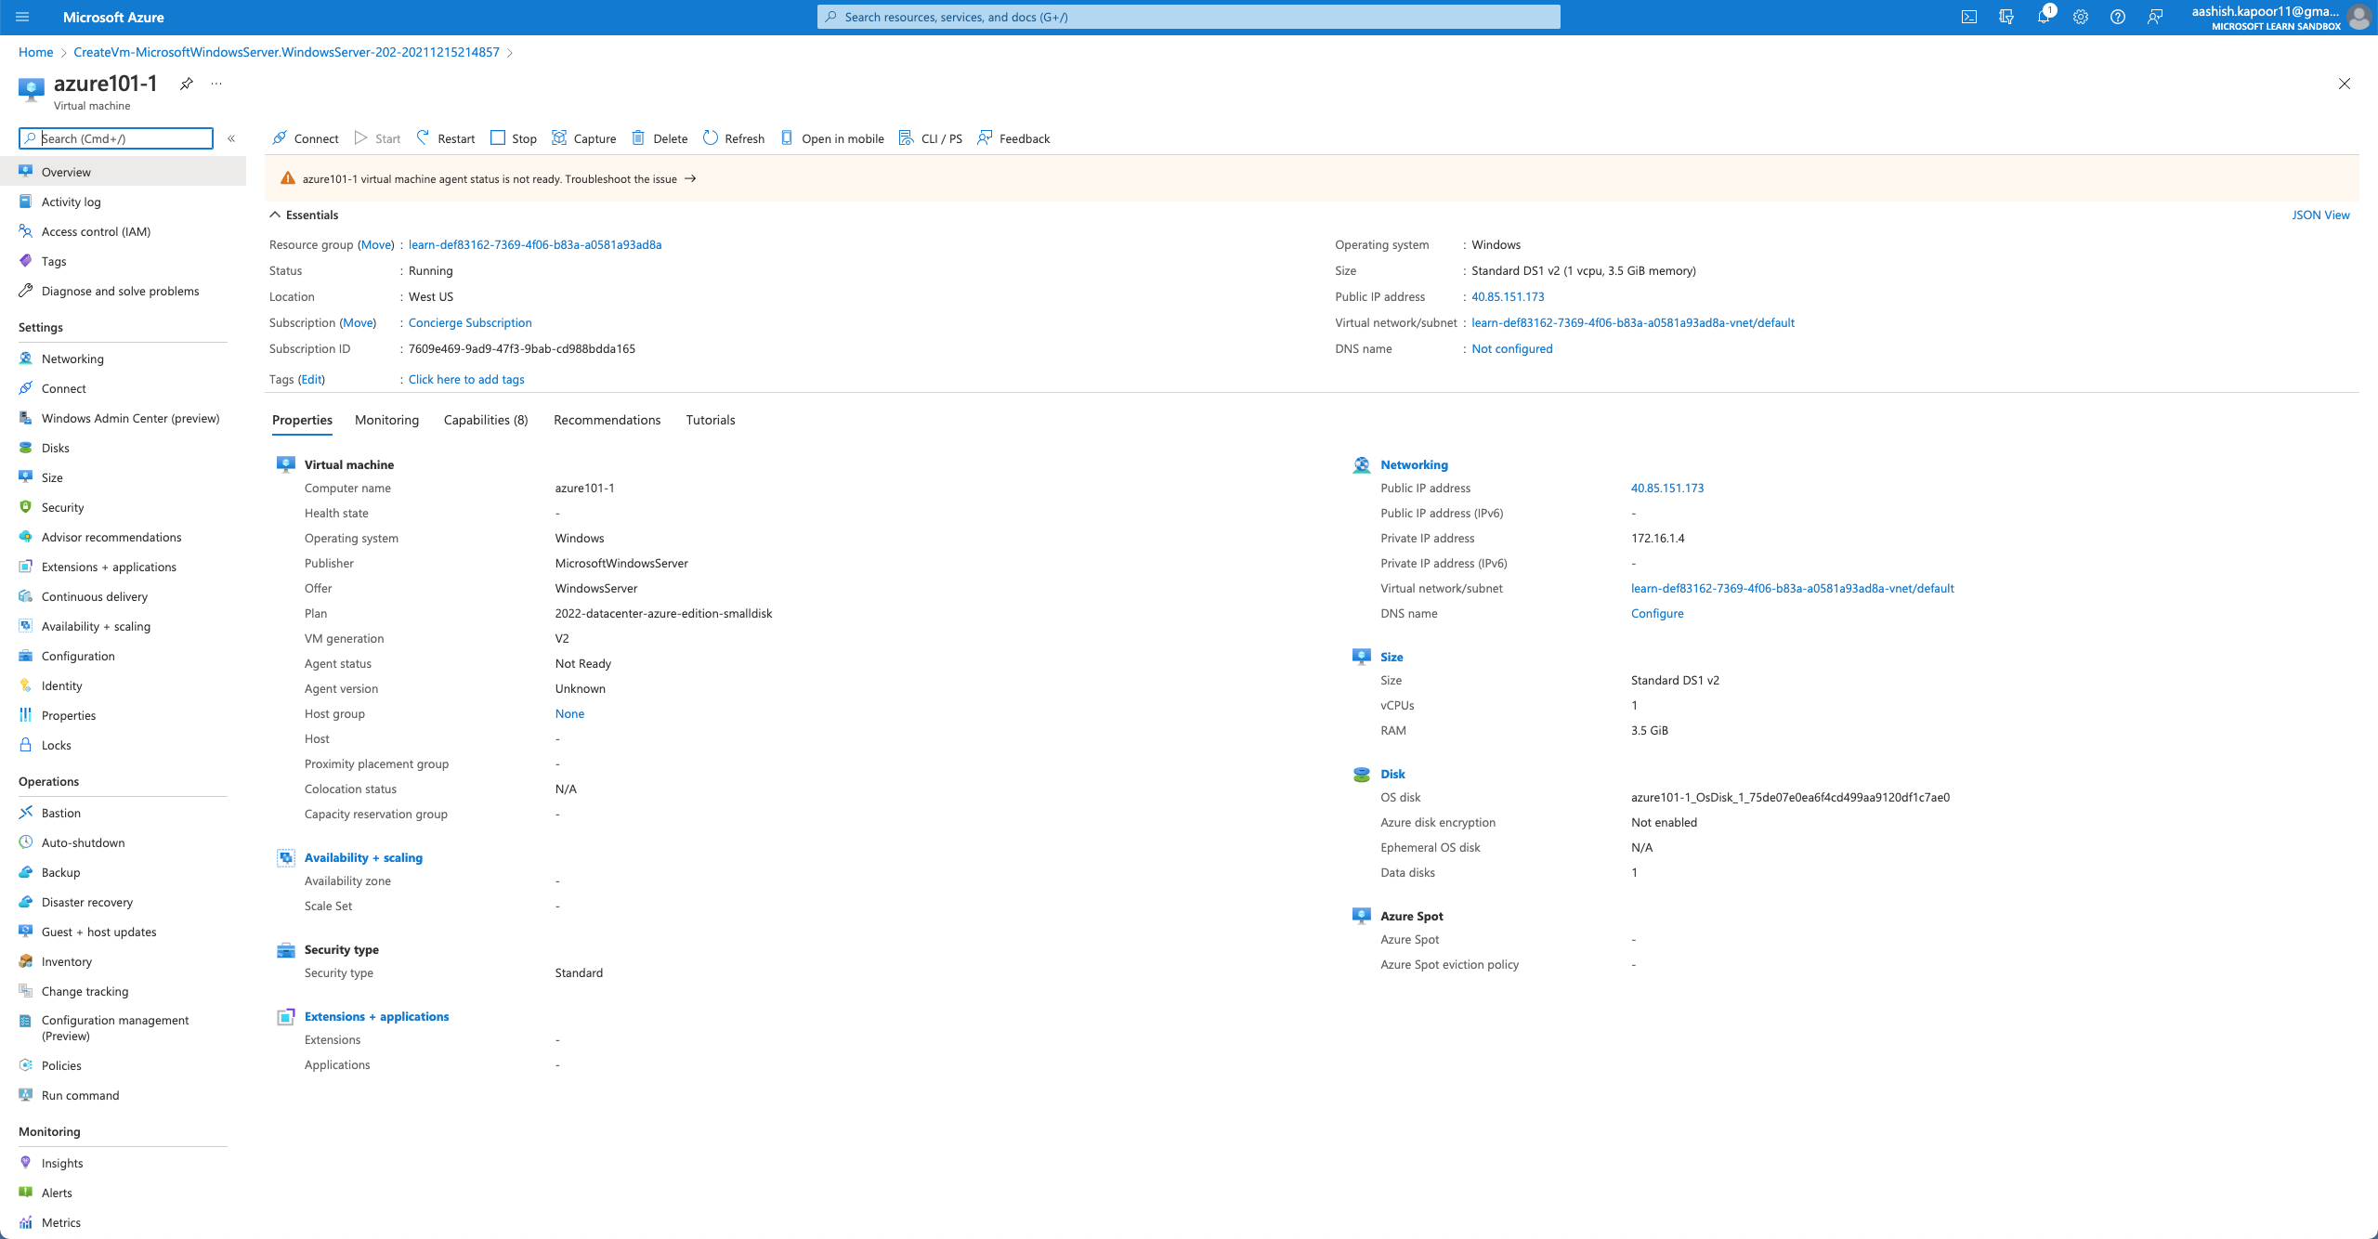Switch to the Monitoring tab
Screen dimensions: 2378x1239
coord(386,420)
